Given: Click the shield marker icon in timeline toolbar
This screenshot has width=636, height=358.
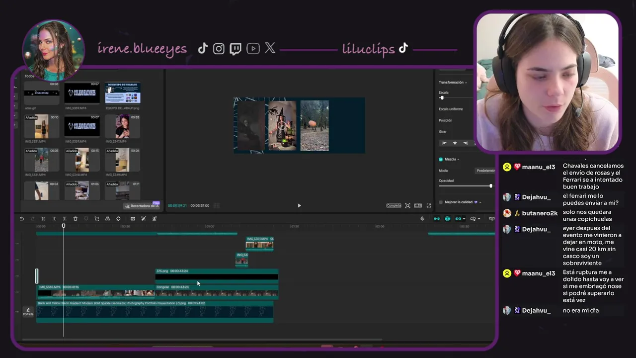Looking at the screenshot, I should [86, 219].
